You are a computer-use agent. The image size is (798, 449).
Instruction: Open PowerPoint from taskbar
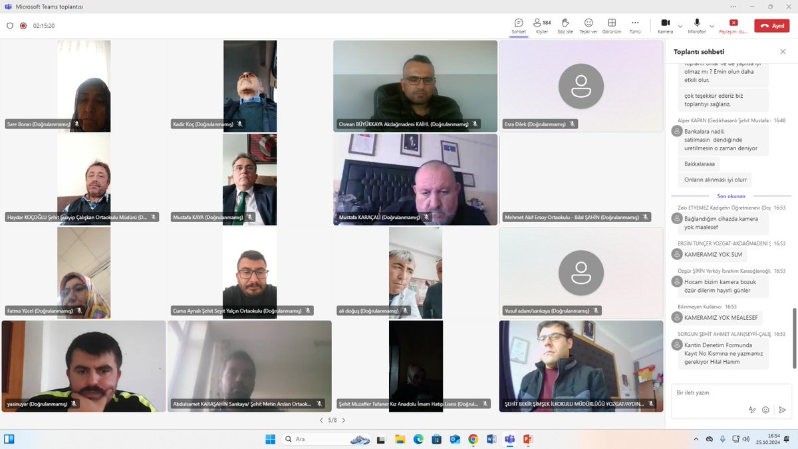[528, 439]
